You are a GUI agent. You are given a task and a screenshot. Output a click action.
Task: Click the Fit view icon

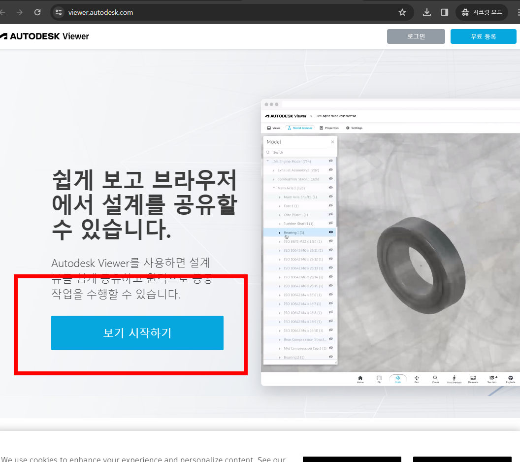pyautogui.click(x=379, y=378)
